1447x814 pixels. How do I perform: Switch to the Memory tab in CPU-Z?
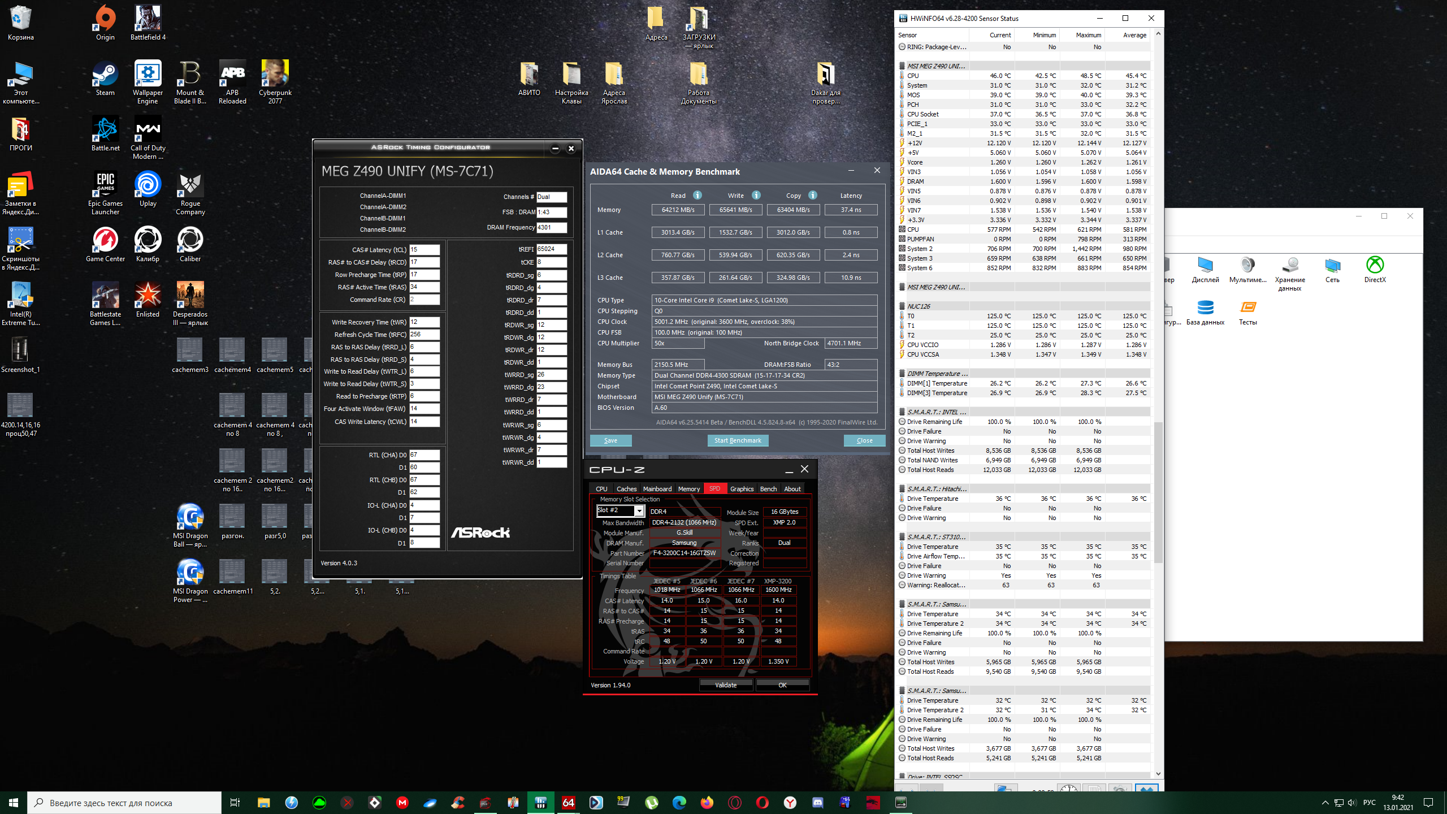[x=688, y=489]
